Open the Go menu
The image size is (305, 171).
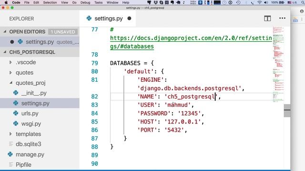[74, 2]
